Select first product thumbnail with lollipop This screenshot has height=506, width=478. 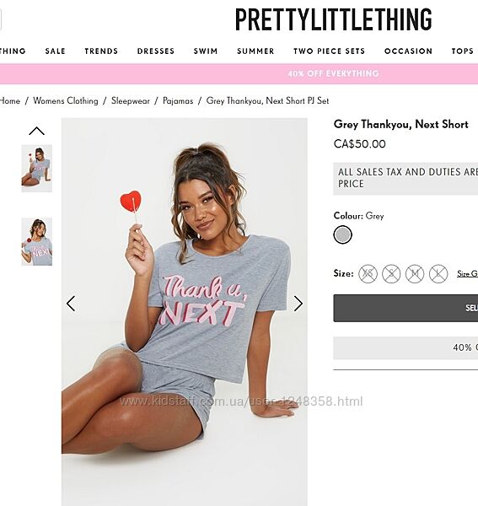point(37,169)
